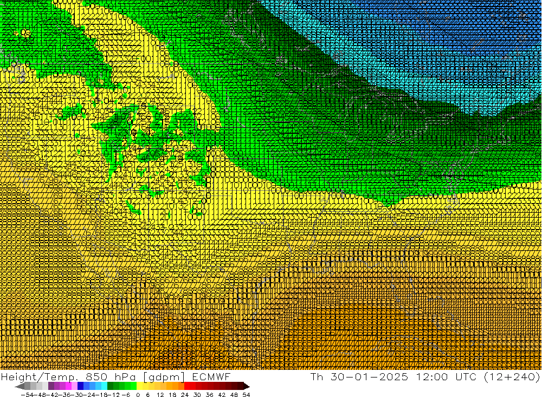542x397 pixels.
Task: Select the magenta swatch in the color scale
Action: click(68, 386)
